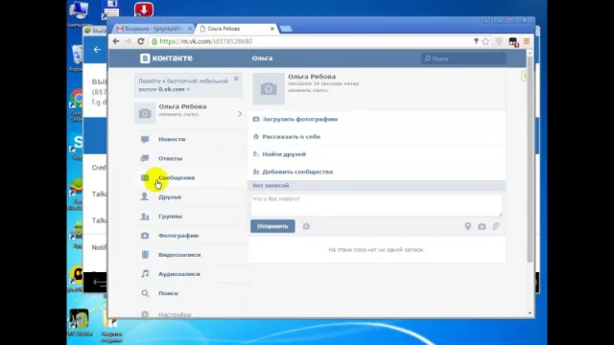Click Добавить сообщества link
This screenshot has height=345, width=614.
coord(297,172)
